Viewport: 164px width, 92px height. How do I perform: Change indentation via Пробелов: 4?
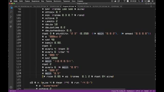point(130,91)
